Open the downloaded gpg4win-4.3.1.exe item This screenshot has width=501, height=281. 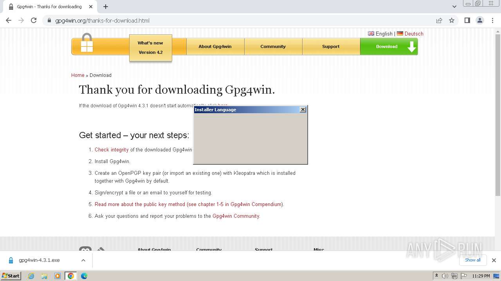point(39,260)
